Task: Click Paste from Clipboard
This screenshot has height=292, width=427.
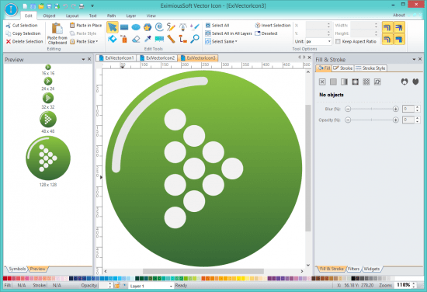Action: (57, 33)
